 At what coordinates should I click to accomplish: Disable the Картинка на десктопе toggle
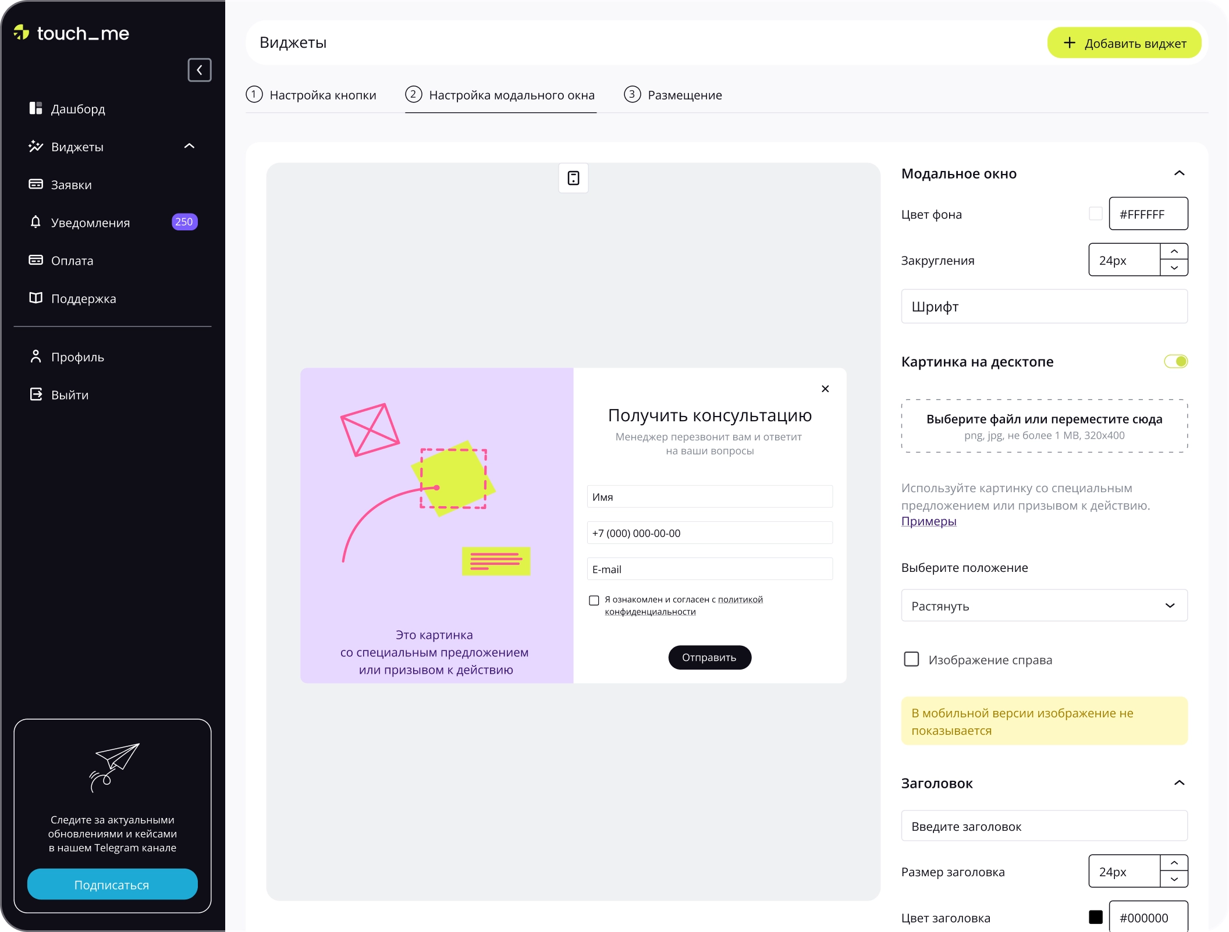click(1175, 361)
